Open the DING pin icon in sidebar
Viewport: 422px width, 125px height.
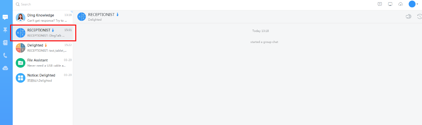(5, 30)
